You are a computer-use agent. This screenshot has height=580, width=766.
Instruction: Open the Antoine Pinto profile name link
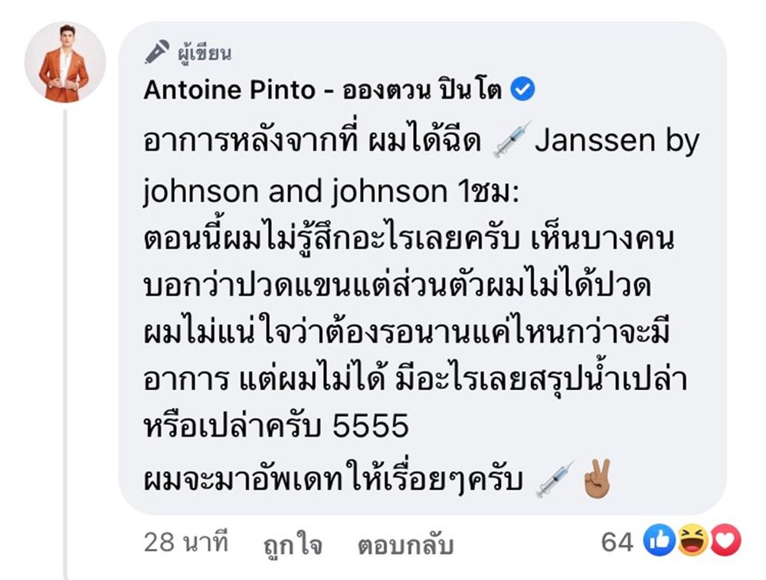(322, 90)
